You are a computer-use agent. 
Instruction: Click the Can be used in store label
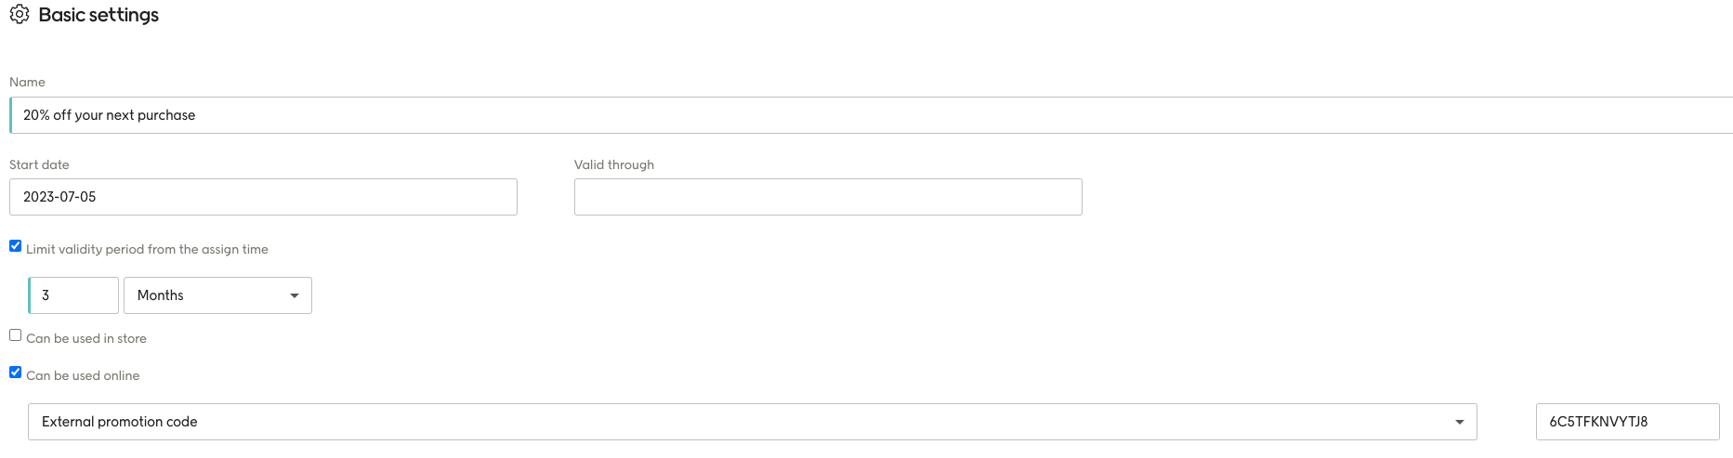pos(86,338)
